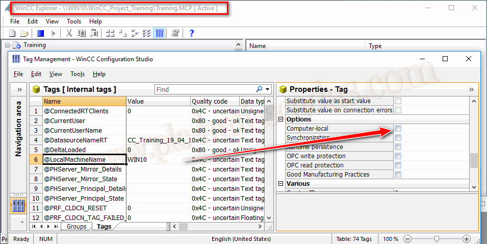Open the Find search dropdown arrow

(x=268, y=89)
